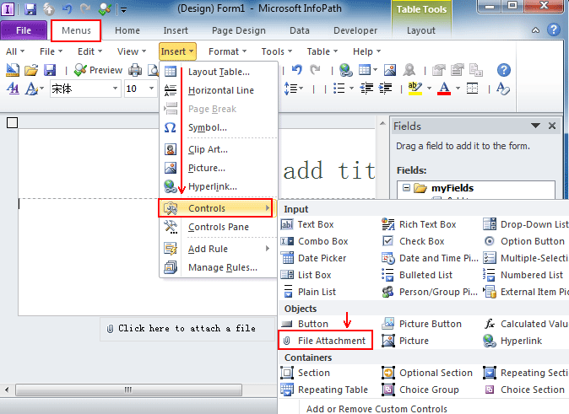This screenshot has height=414, width=569.
Task: Open the font name combo box
Action: coord(85,89)
